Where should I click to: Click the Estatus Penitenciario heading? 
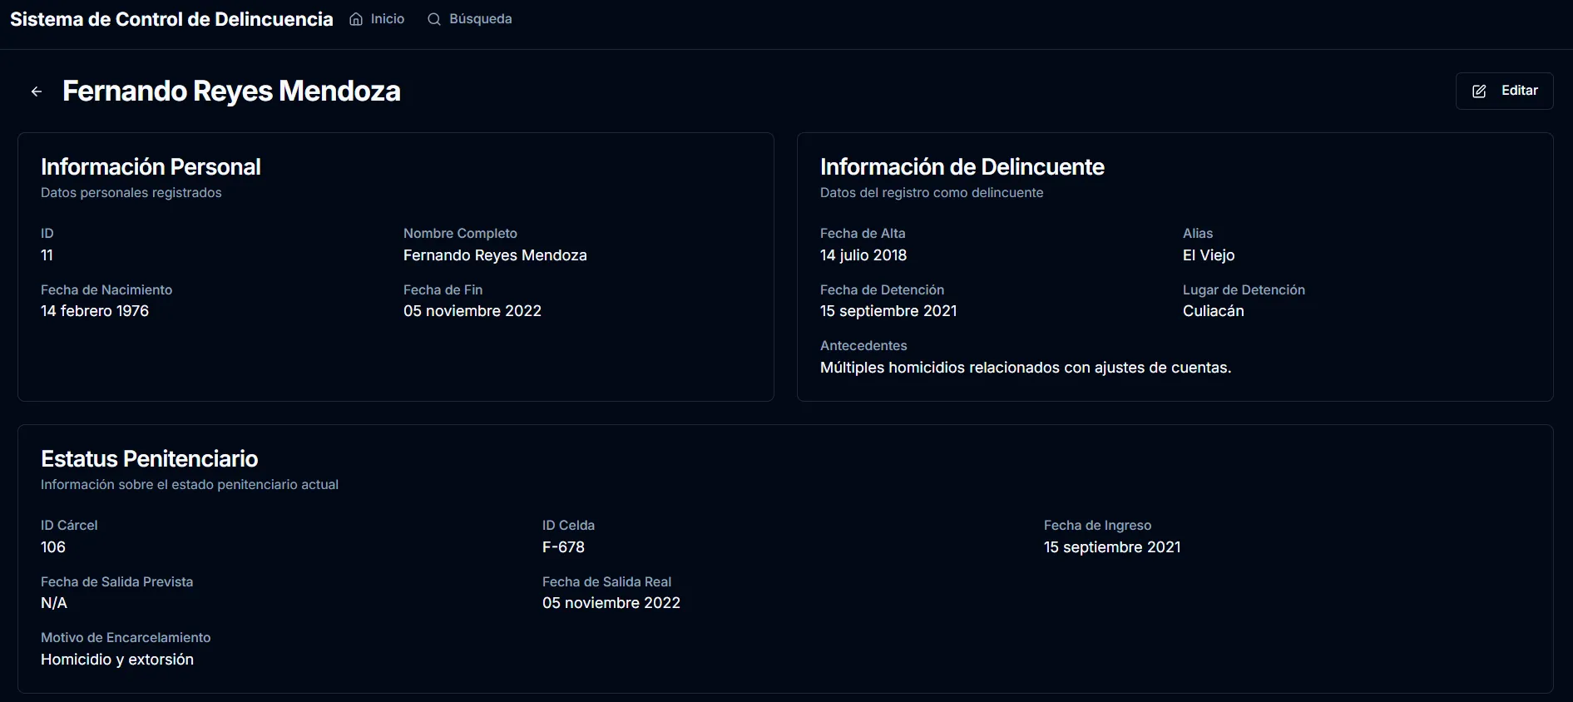[x=150, y=458]
